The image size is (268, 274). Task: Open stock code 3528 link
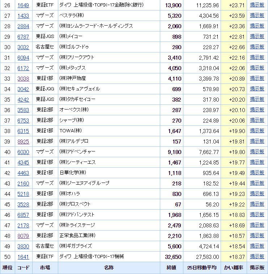[x=23, y=205]
